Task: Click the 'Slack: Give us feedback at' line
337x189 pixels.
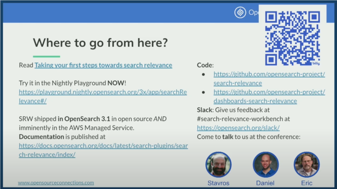Action: (x=233, y=110)
